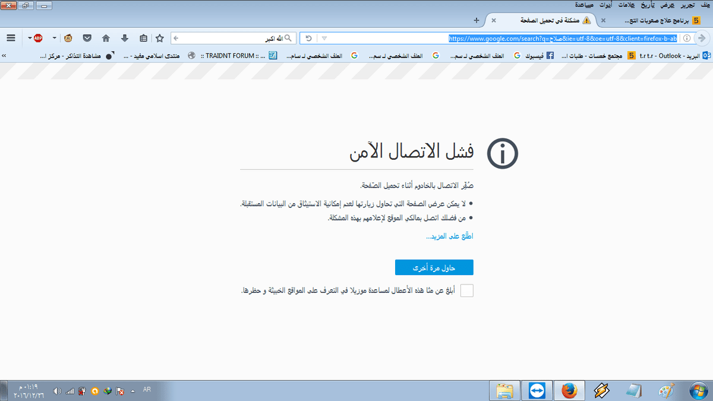Open a new tab with plus button
Screen dimensions: 713x401
point(477,20)
